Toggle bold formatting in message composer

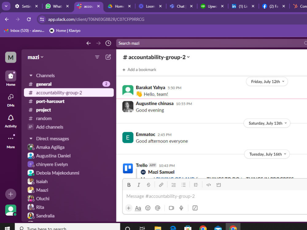(129, 185)
